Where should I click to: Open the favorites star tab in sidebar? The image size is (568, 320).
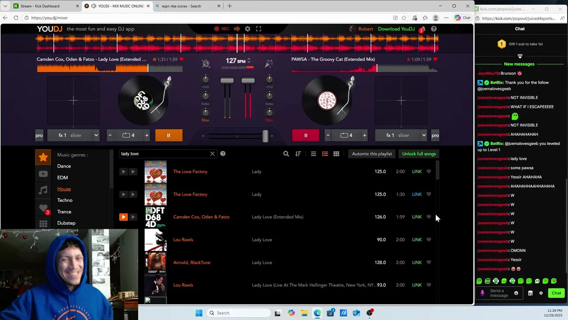tap(43, 157)
